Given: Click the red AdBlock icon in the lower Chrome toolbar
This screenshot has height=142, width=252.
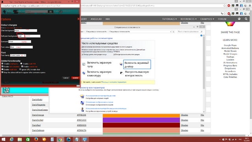Looking at the screenshot, I should click(x=229, y=14).
